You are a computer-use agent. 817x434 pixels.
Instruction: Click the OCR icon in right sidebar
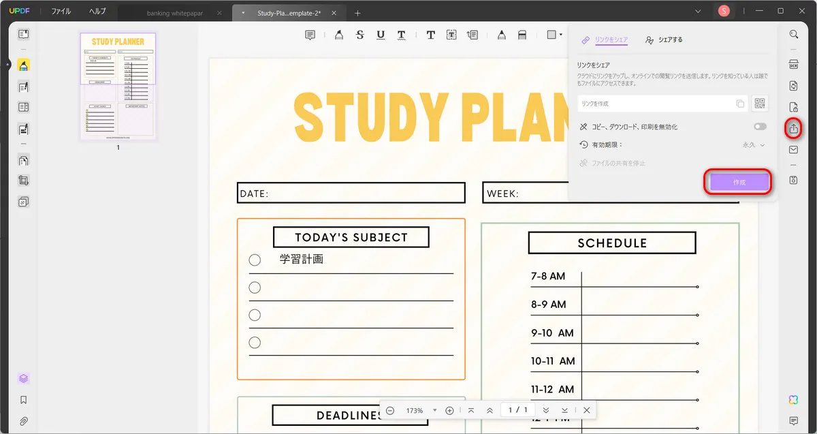click(793, 65)
